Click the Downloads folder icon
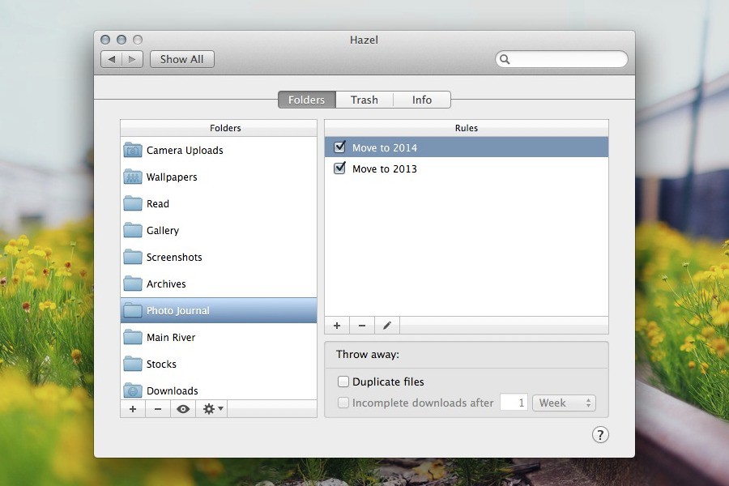The image size is (729, 486). tap(133, 390)
